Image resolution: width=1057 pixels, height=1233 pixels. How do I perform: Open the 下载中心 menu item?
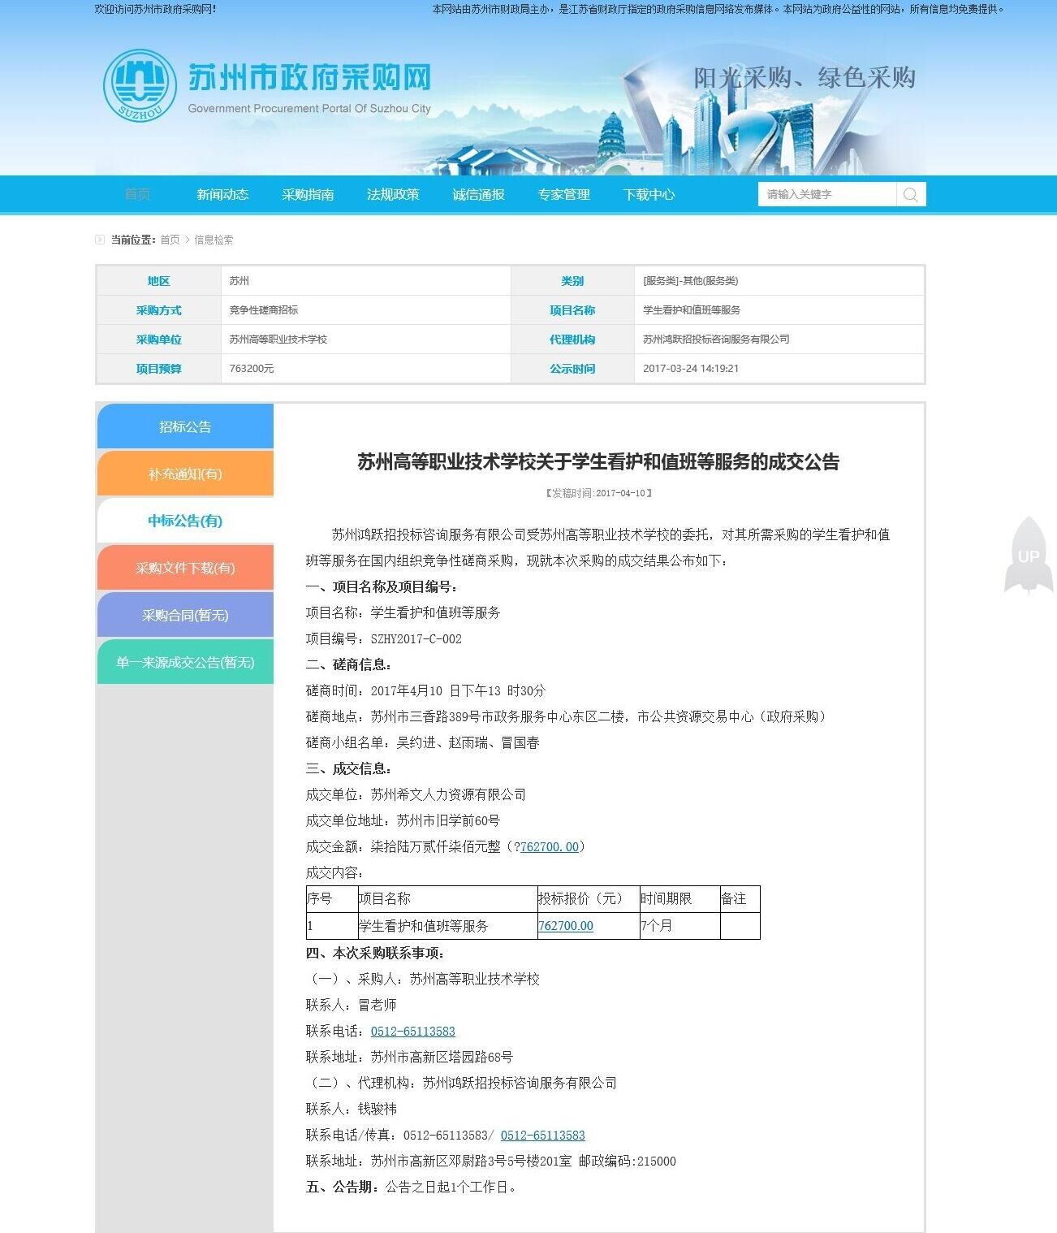click(x=649, y=194)
